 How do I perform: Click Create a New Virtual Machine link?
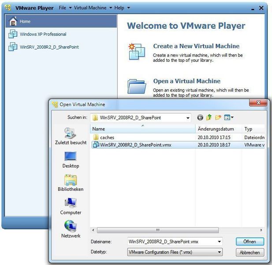196,46
